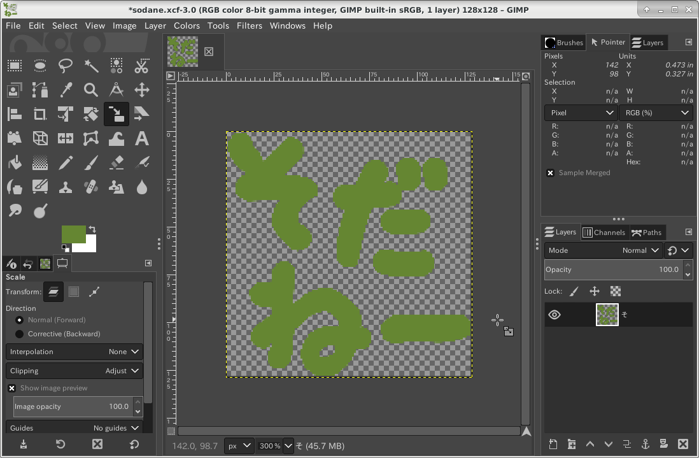Open the Guides dropdown

(74, 427)
